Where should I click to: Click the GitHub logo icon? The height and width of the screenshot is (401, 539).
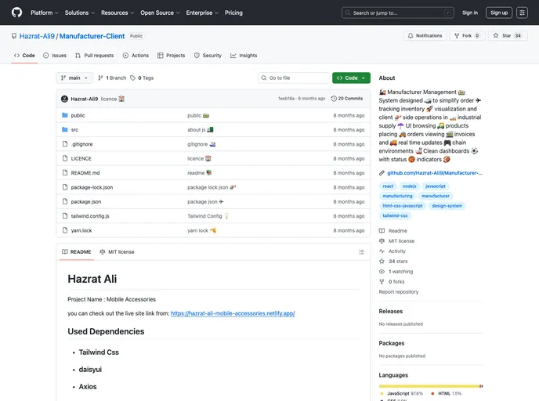[x=16, y=13]
